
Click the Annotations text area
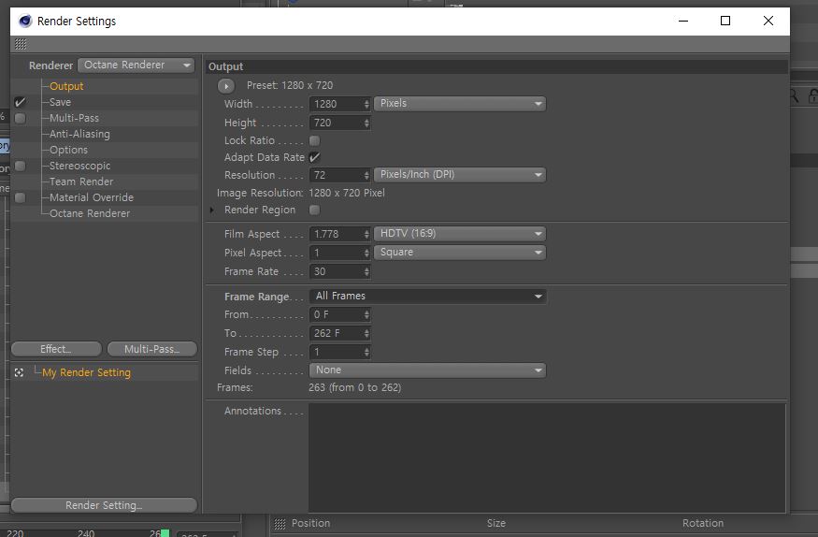pyautogui.click(x=547, y=457)
